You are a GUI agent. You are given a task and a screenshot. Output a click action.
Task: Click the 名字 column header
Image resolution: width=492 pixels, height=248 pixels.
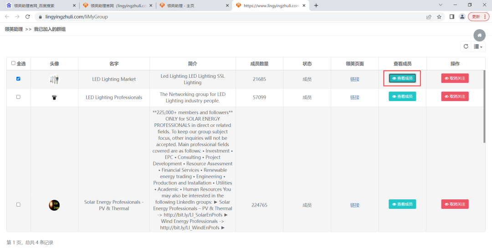point(114,64)
